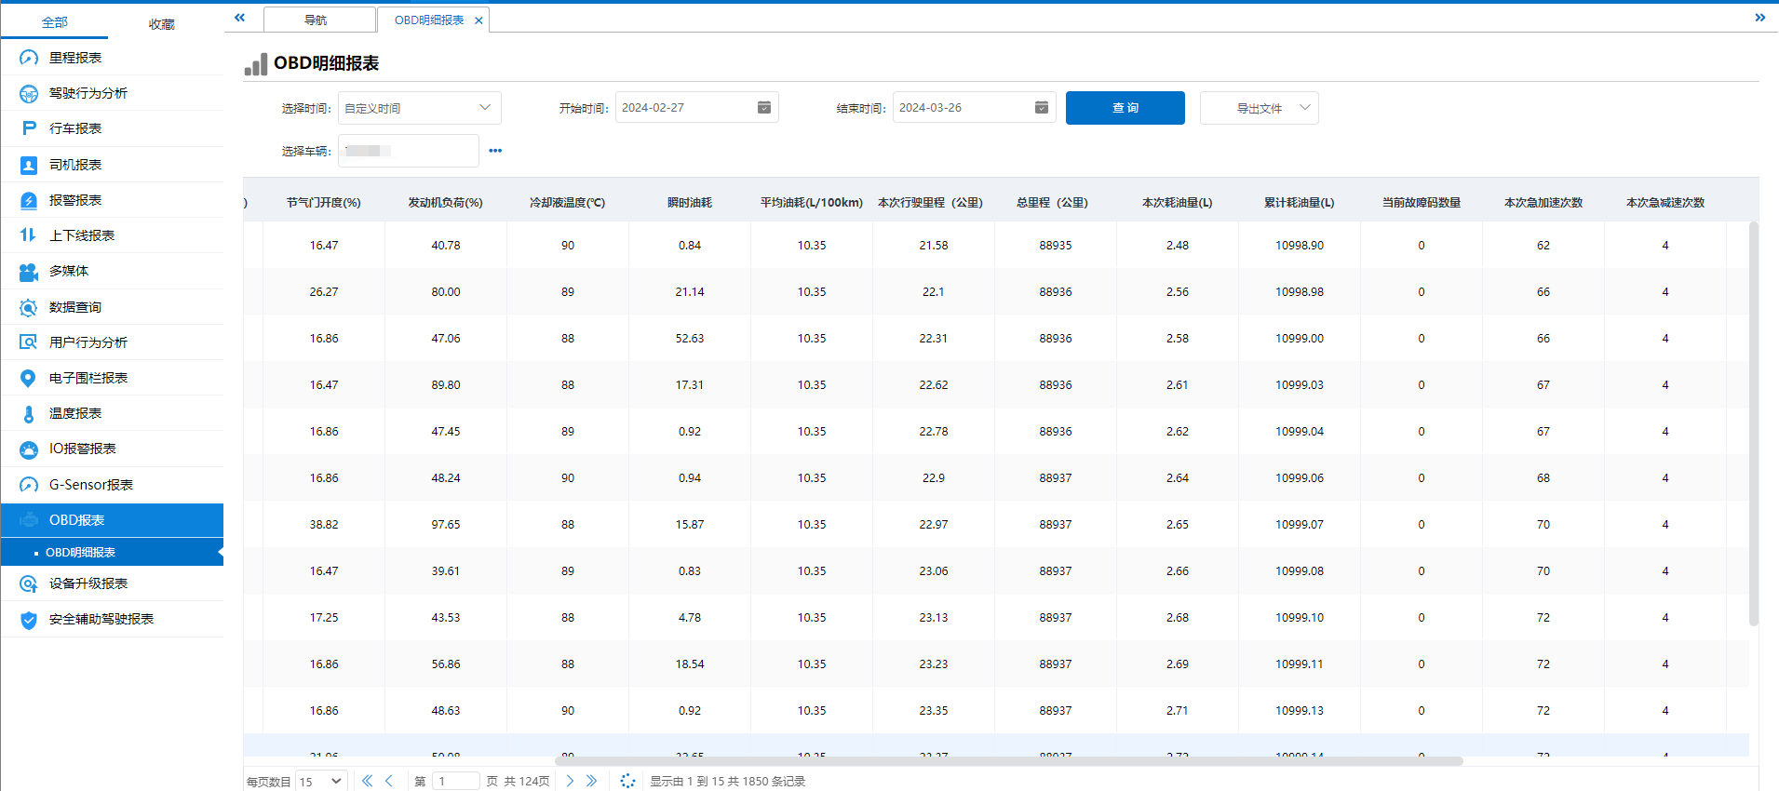Switch to the 导航 tab

point(317,20)
